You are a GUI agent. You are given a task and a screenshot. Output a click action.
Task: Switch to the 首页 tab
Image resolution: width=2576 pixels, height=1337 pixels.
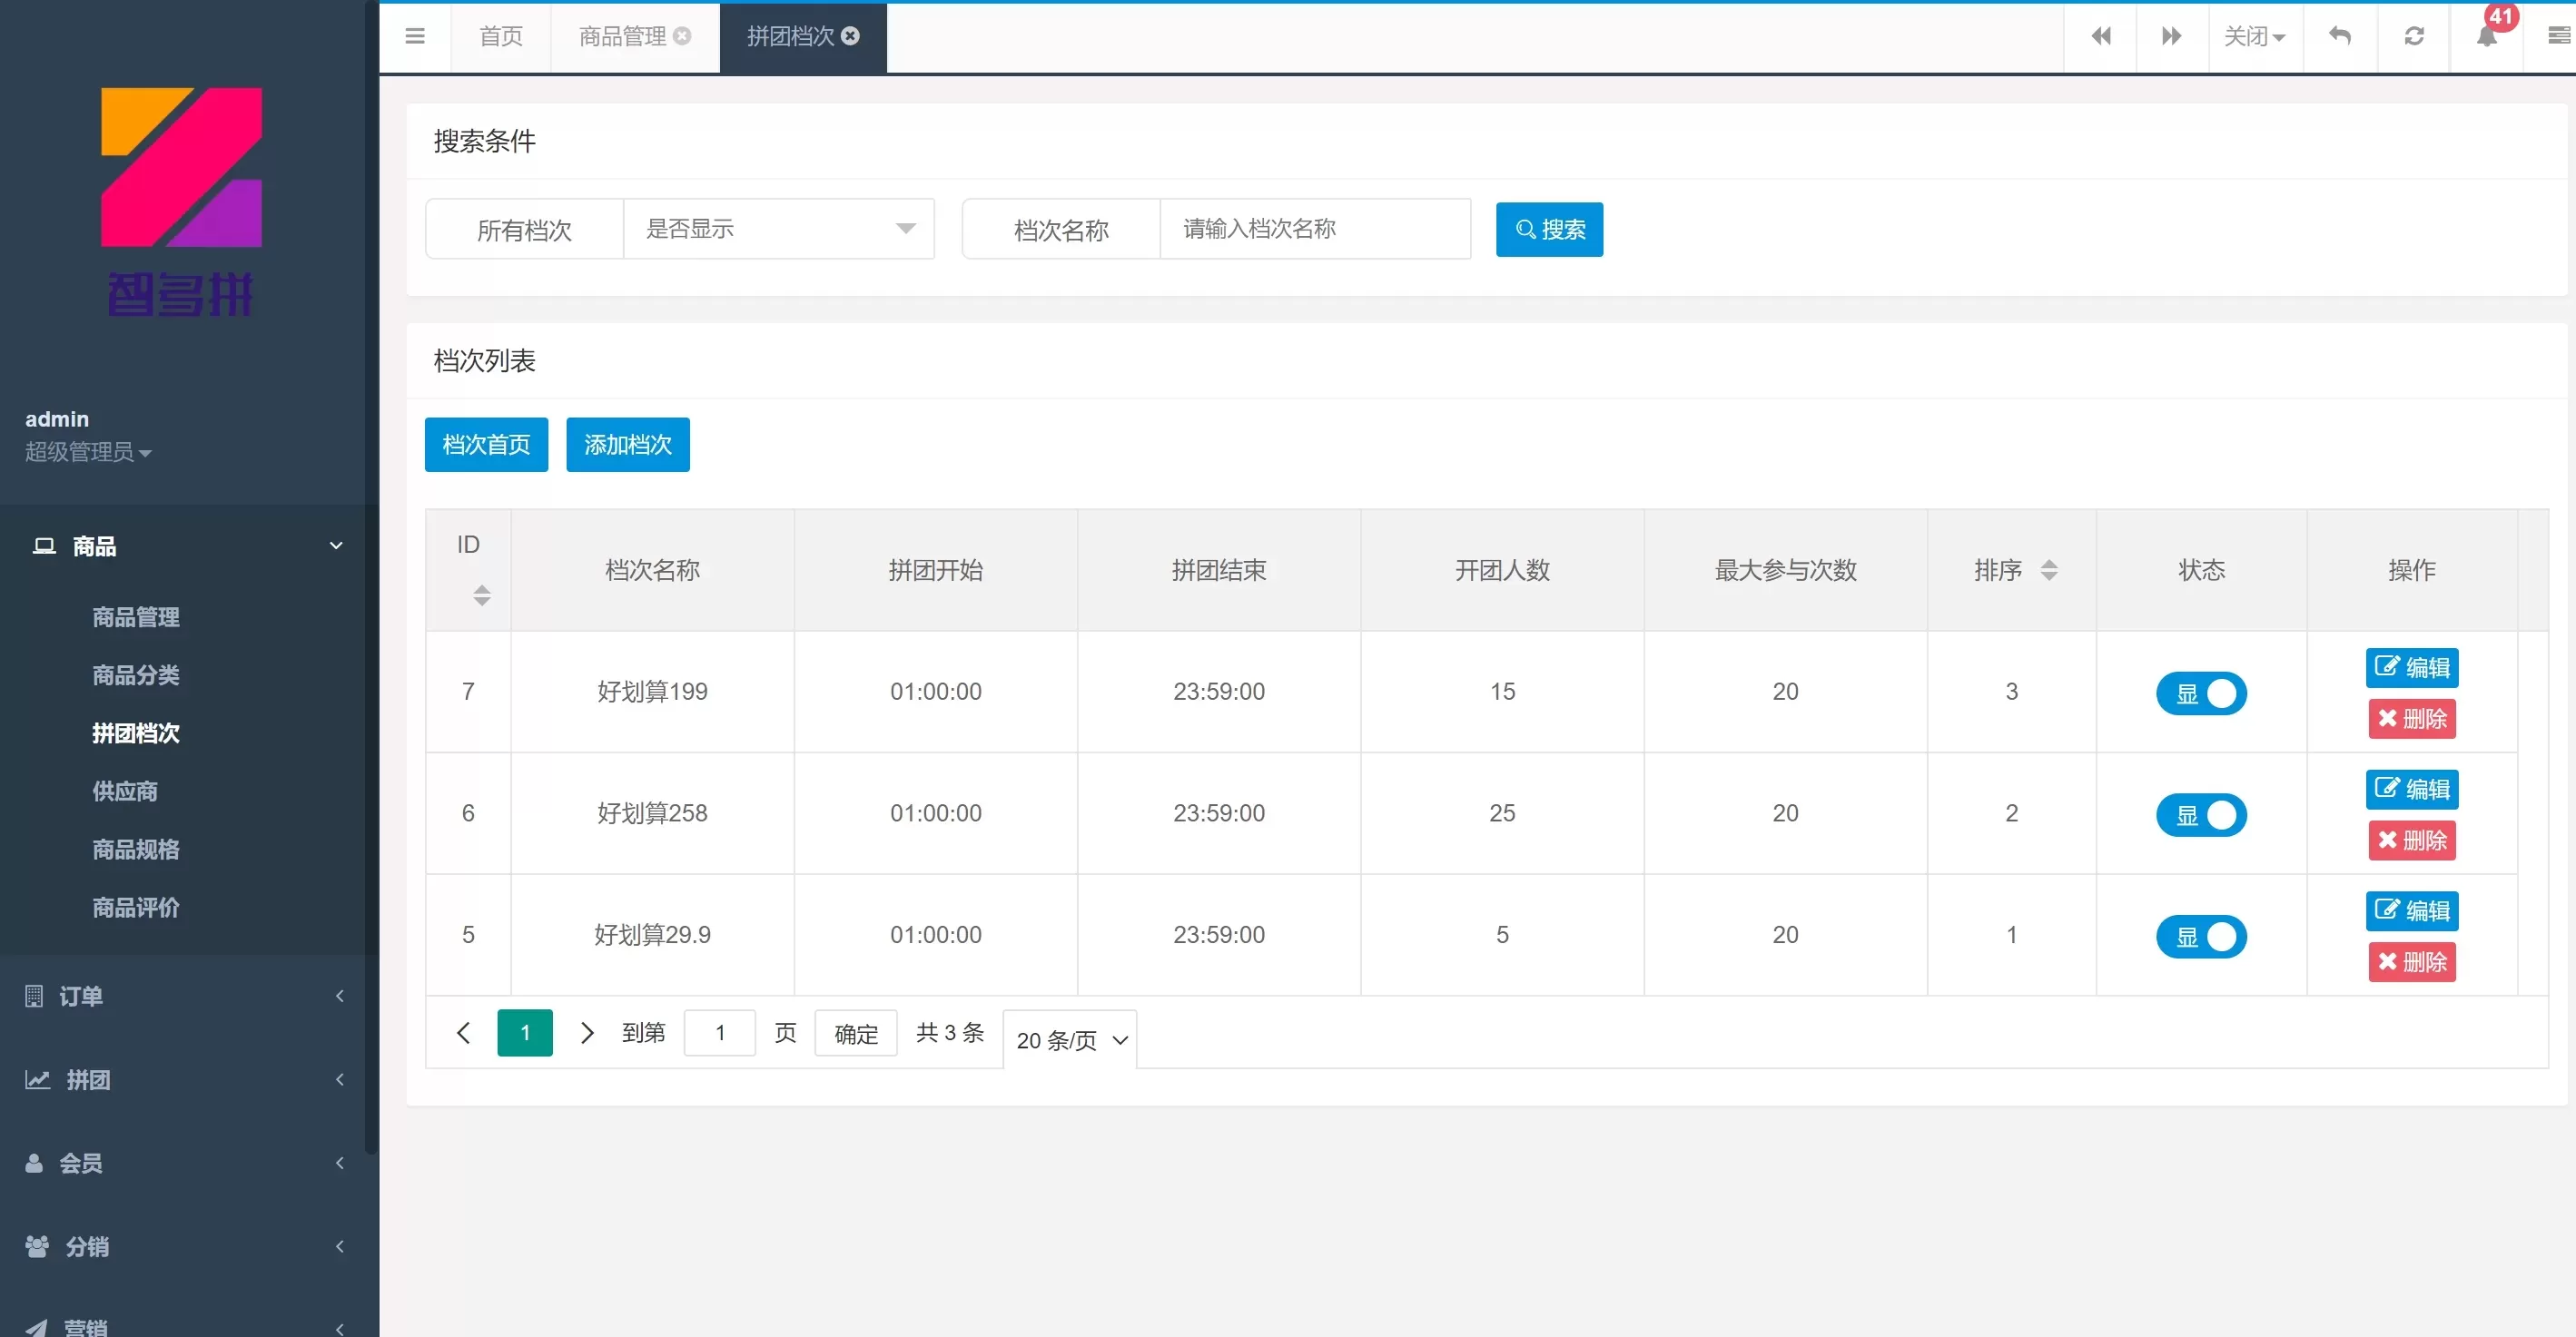click(501, 37)
